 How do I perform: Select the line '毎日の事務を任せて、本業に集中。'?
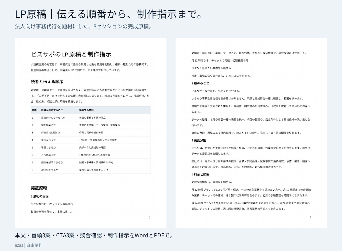(52, 211)
